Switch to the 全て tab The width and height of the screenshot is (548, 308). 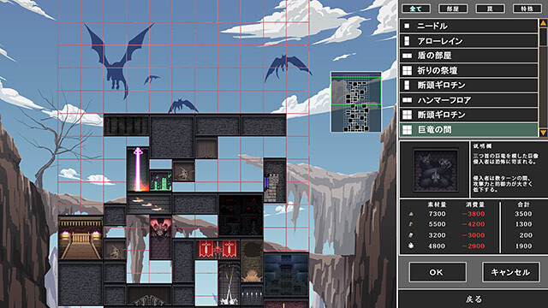coord(416,9)
